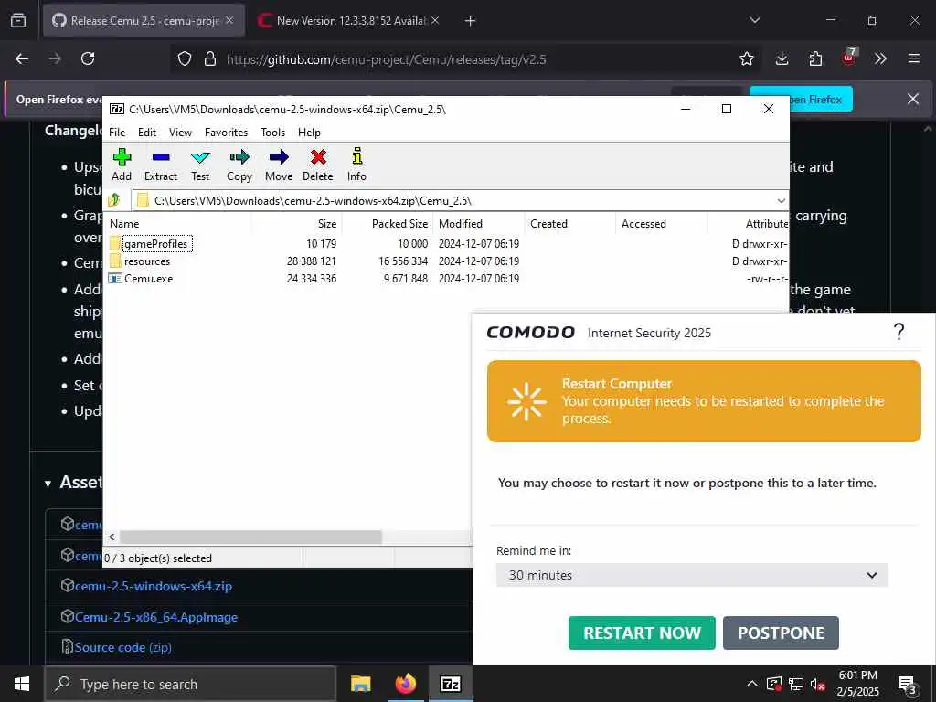Click the muted volume tray icon
Image resolution: width=936 pixels, height=702 pixels.
(817, 684)
